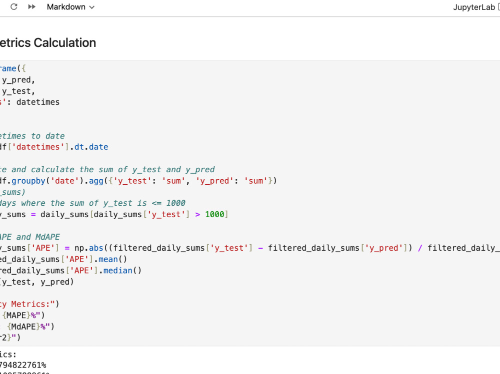This screenshot has height=374, width=500.
Task: Click the code line ending '.dt.date'
Action: coord(54,147)
